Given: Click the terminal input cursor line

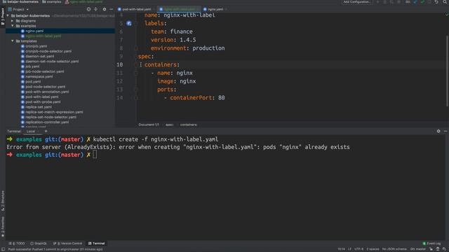Looking at the screenshot, I should 95,155.
